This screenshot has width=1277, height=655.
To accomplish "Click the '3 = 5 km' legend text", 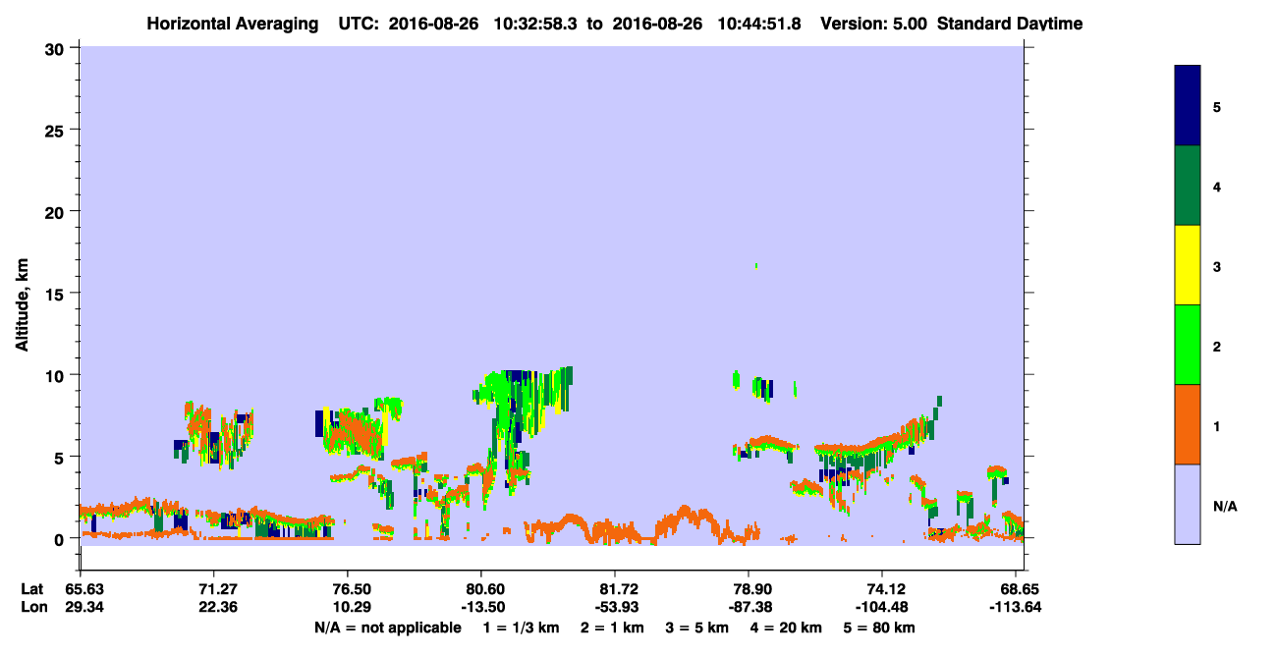I will click(x=696, y=627).
